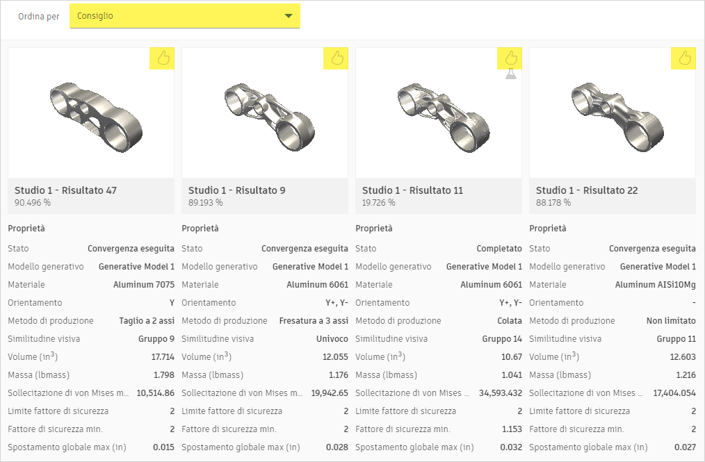
Task: Click thumbs-up icon on Risultato 11 card
Action: pos(511,58)
